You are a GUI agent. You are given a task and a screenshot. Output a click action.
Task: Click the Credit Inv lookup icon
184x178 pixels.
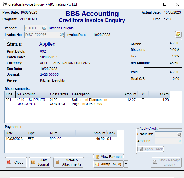tap(179, 134)
